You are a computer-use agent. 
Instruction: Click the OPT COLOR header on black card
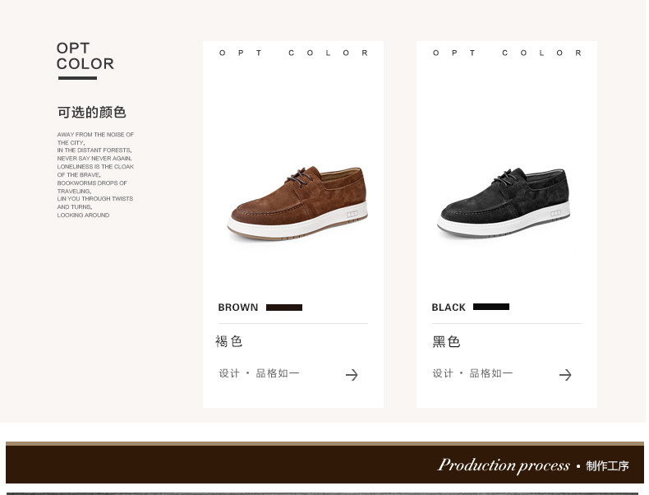(507, 53)
